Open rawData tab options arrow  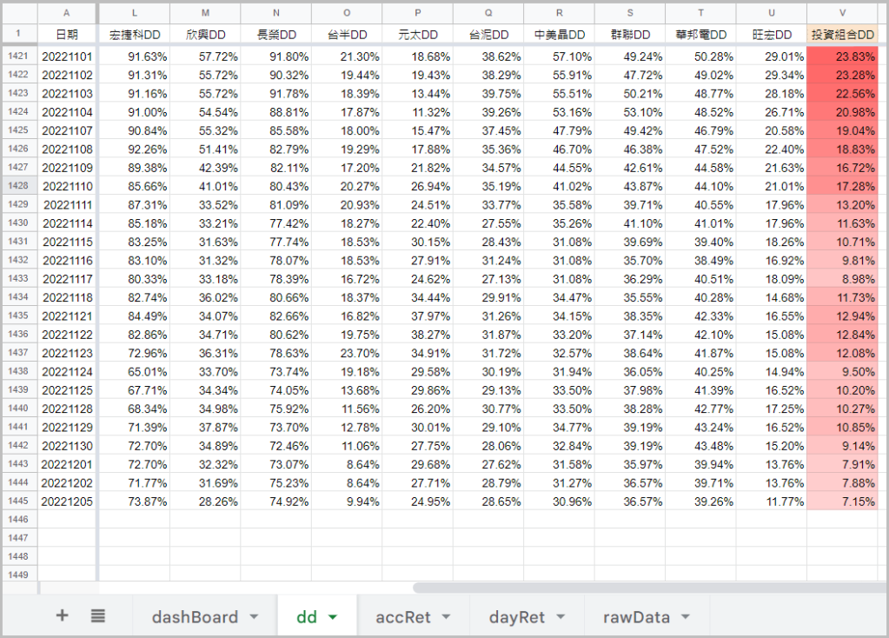[x=686, y=617]
